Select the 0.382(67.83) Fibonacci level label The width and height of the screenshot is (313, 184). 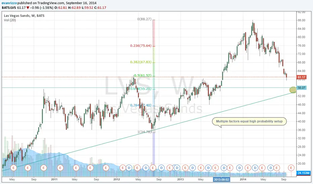pyautogui.click(x=141, y=62)
